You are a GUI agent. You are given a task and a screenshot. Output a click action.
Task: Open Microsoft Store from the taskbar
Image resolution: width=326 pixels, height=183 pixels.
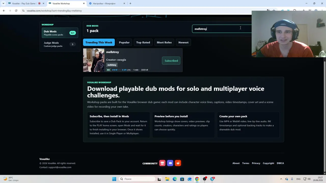click(182, 179)
